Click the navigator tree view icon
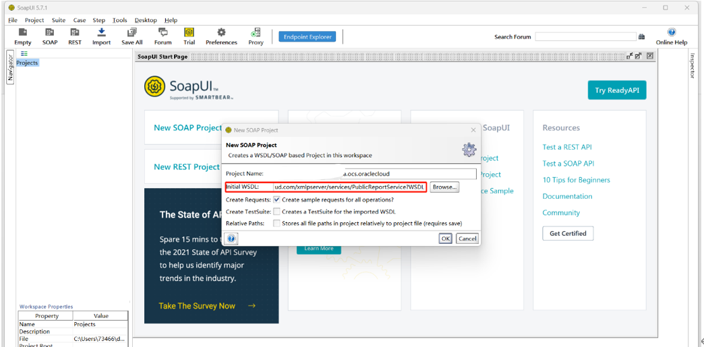 24,53
